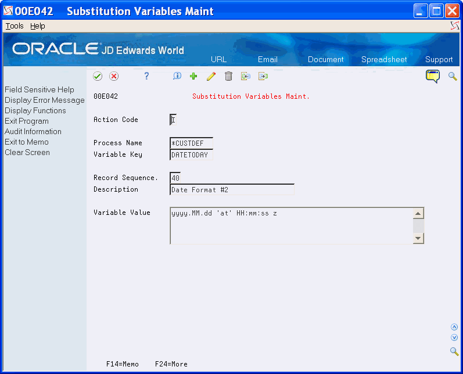Open the Document link in banner
463x374 pixels.
coord(326,59)
